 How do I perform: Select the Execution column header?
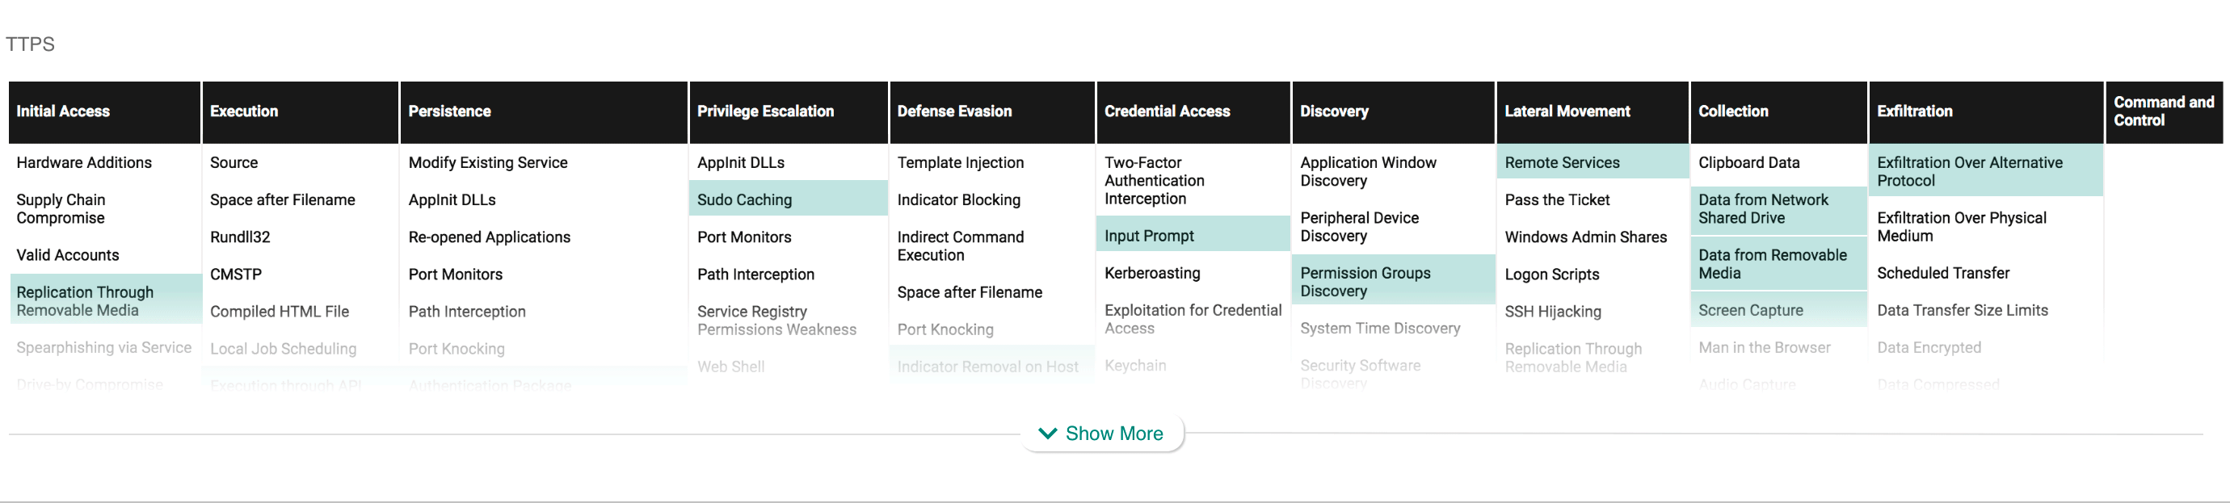click(301, 111)
